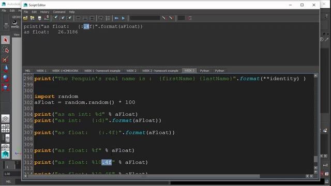Viewport: 331px width, 186px height.
Task: Activate Maya's Rotate tool
Action: [x=6, y=78]
